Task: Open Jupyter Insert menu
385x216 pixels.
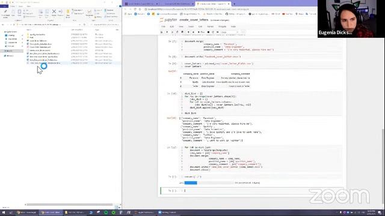Action: pos(191,26)
